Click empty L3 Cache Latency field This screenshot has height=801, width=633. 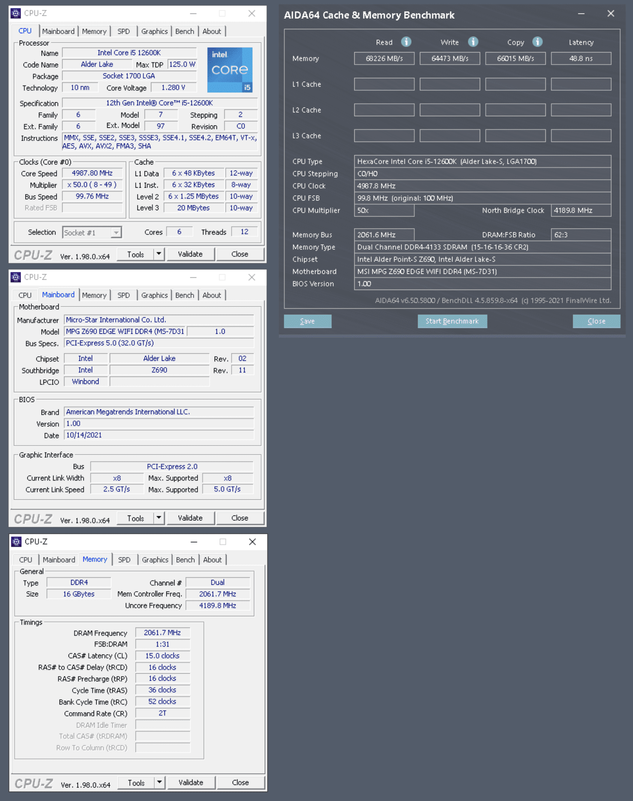point(581,136)
